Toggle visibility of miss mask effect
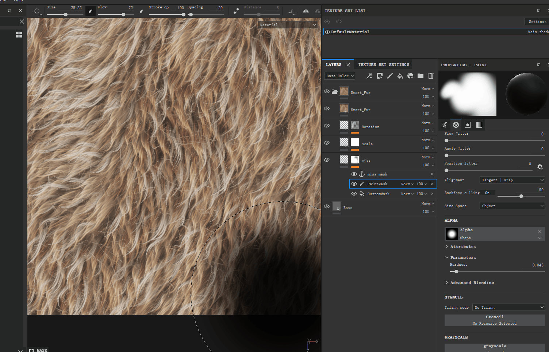 pyautogui.click(x=354, y=174)
